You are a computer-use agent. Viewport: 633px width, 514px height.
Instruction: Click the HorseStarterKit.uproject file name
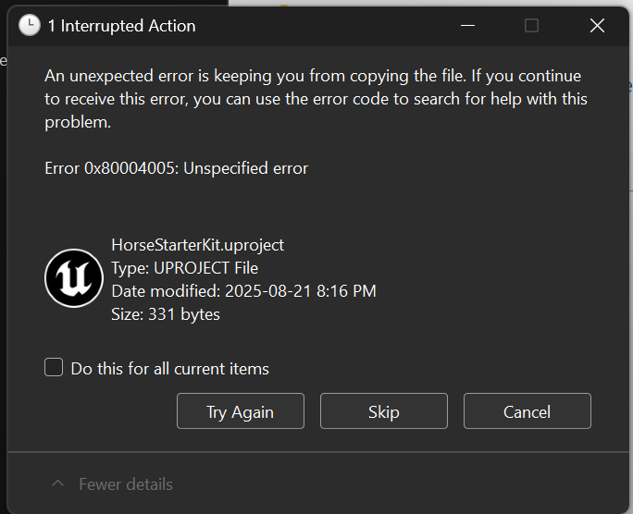pos(197,245)
